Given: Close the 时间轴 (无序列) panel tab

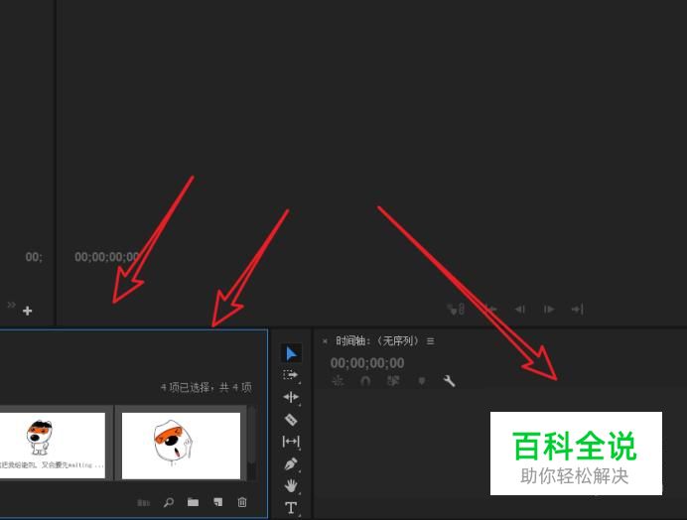Looking at the screenshot, I should coord(325,341).
